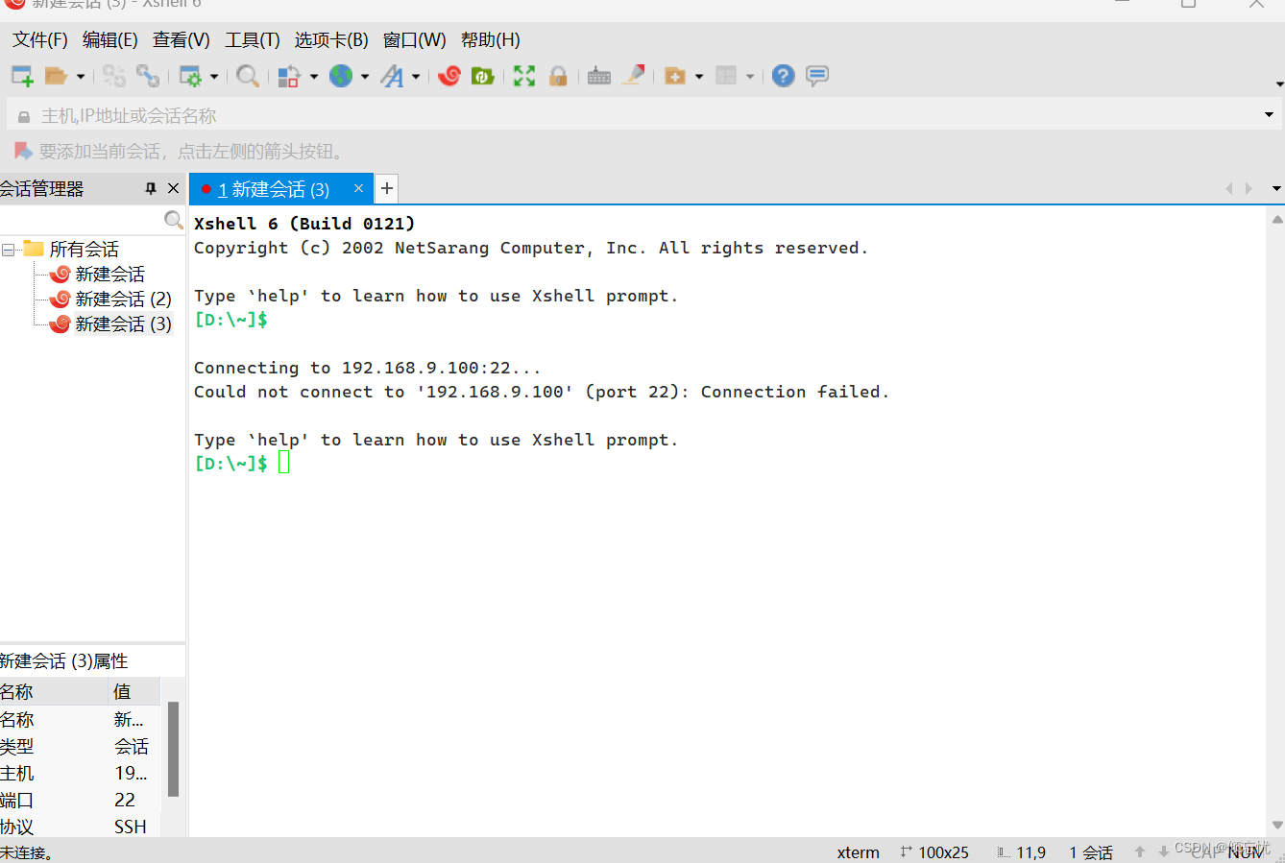
Task: Expand the globe Encoding dropdown arrow
Action: [x=365, y=77]
